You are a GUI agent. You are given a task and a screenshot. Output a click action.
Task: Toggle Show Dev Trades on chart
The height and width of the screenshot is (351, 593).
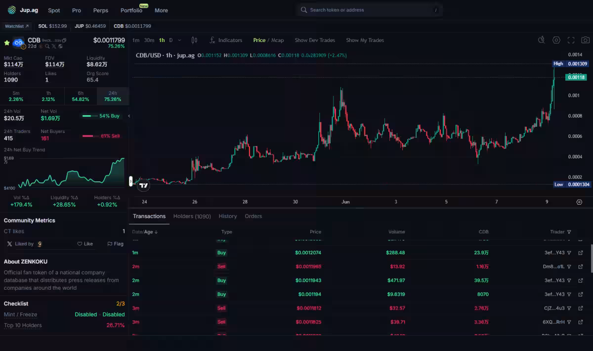pos(315,40)
